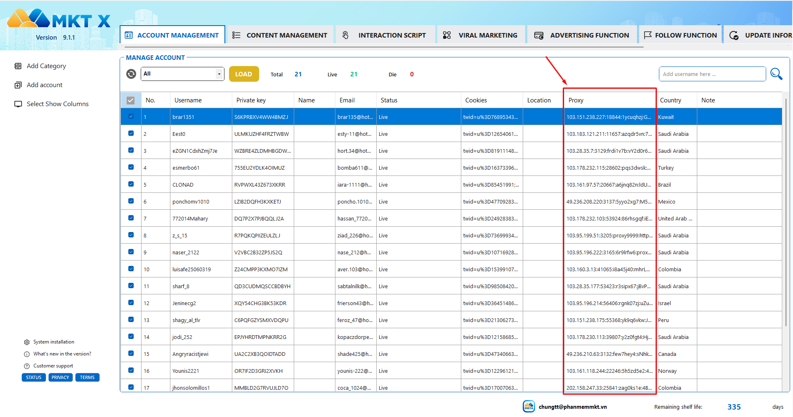
Task: Uncheck row 5 CLONAD checkbox
Action: pos(131,184)
